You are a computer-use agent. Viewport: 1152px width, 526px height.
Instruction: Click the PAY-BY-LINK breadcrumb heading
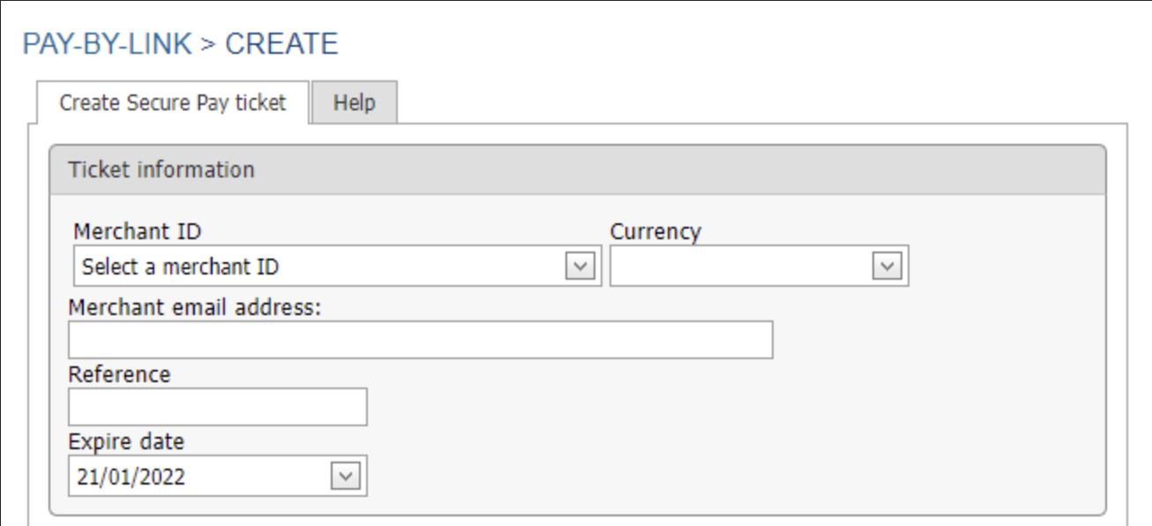pos(107,44)
